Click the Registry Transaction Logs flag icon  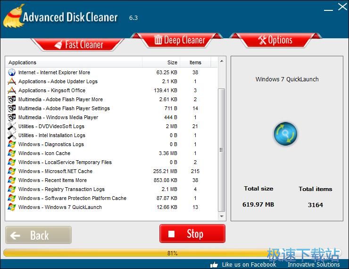point(12,189)
